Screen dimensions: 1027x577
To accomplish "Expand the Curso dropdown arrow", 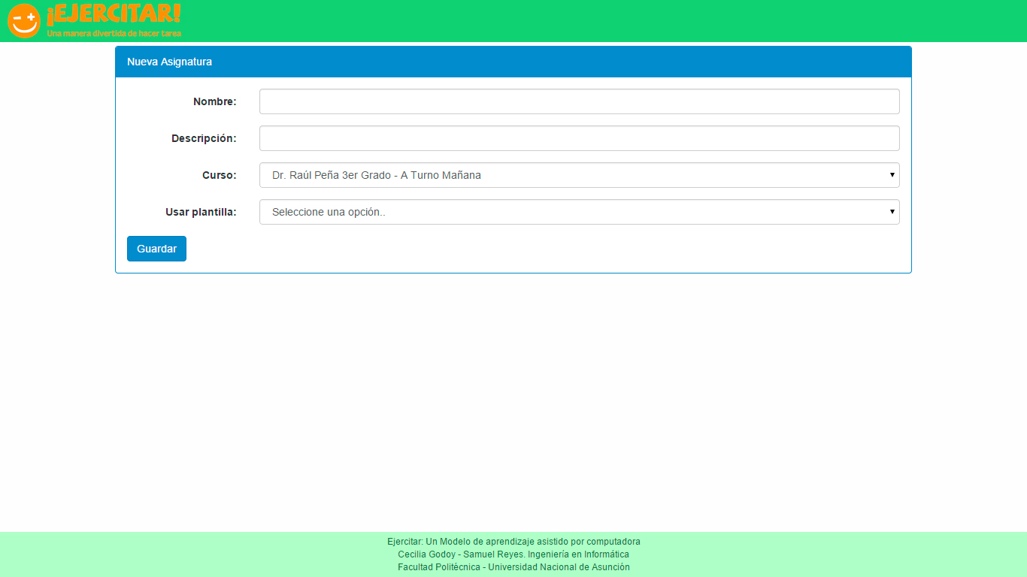I will (x=892, y=175).
